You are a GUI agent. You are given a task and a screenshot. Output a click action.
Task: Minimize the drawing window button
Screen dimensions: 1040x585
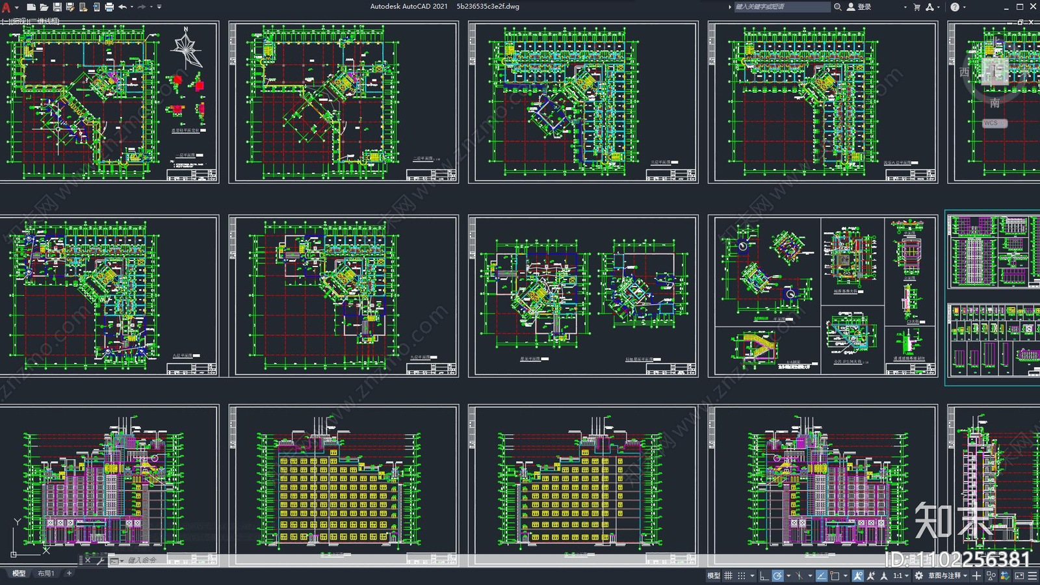1009,23
